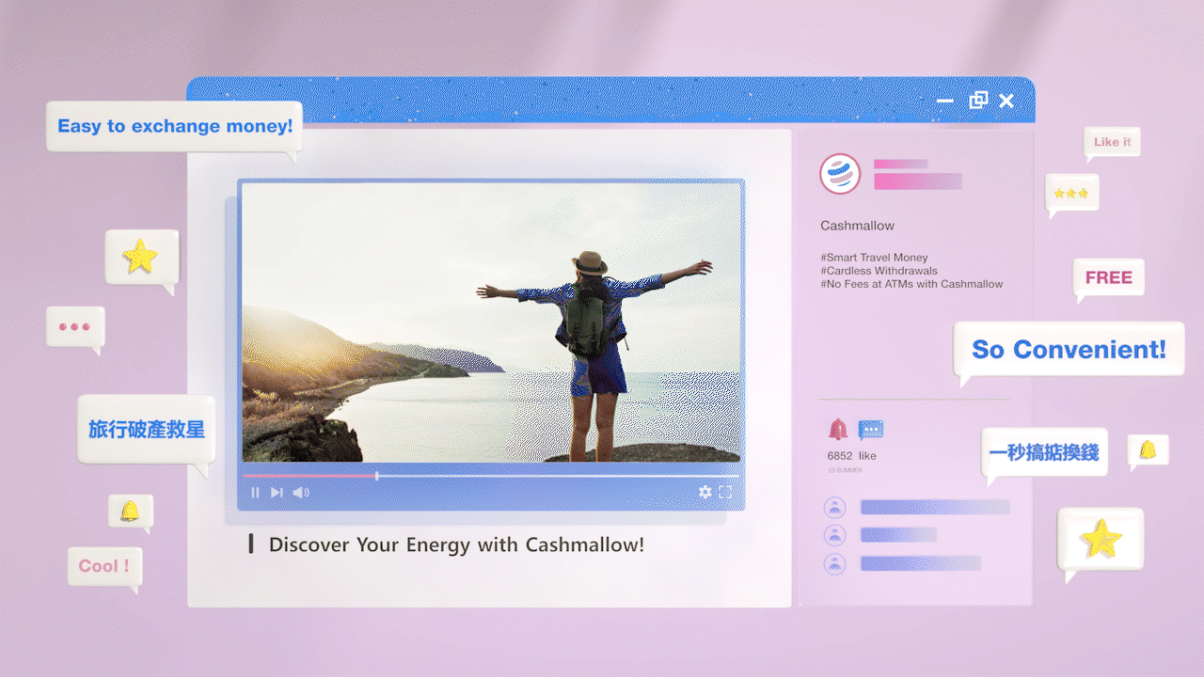Click the '#Smart Travel Money' hashtag
This screenshot has height=677, width=1204.
(x=874, y=258)
